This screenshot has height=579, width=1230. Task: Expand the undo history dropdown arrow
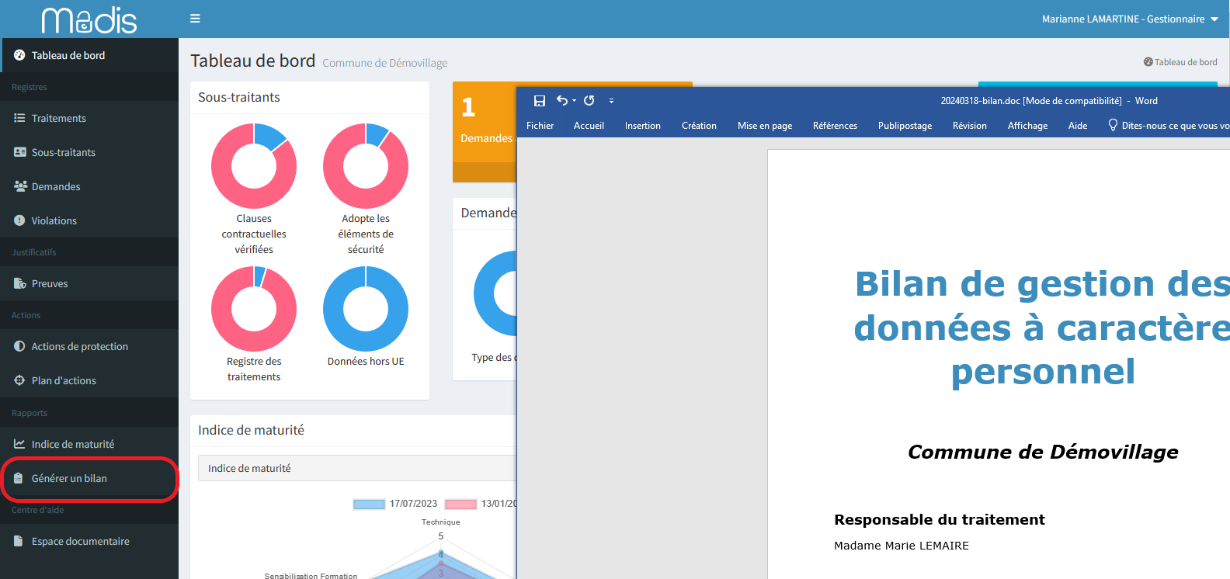point(575,101)
